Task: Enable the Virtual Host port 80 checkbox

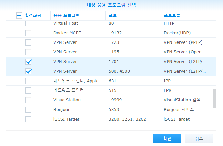Action: click(28, 23)
